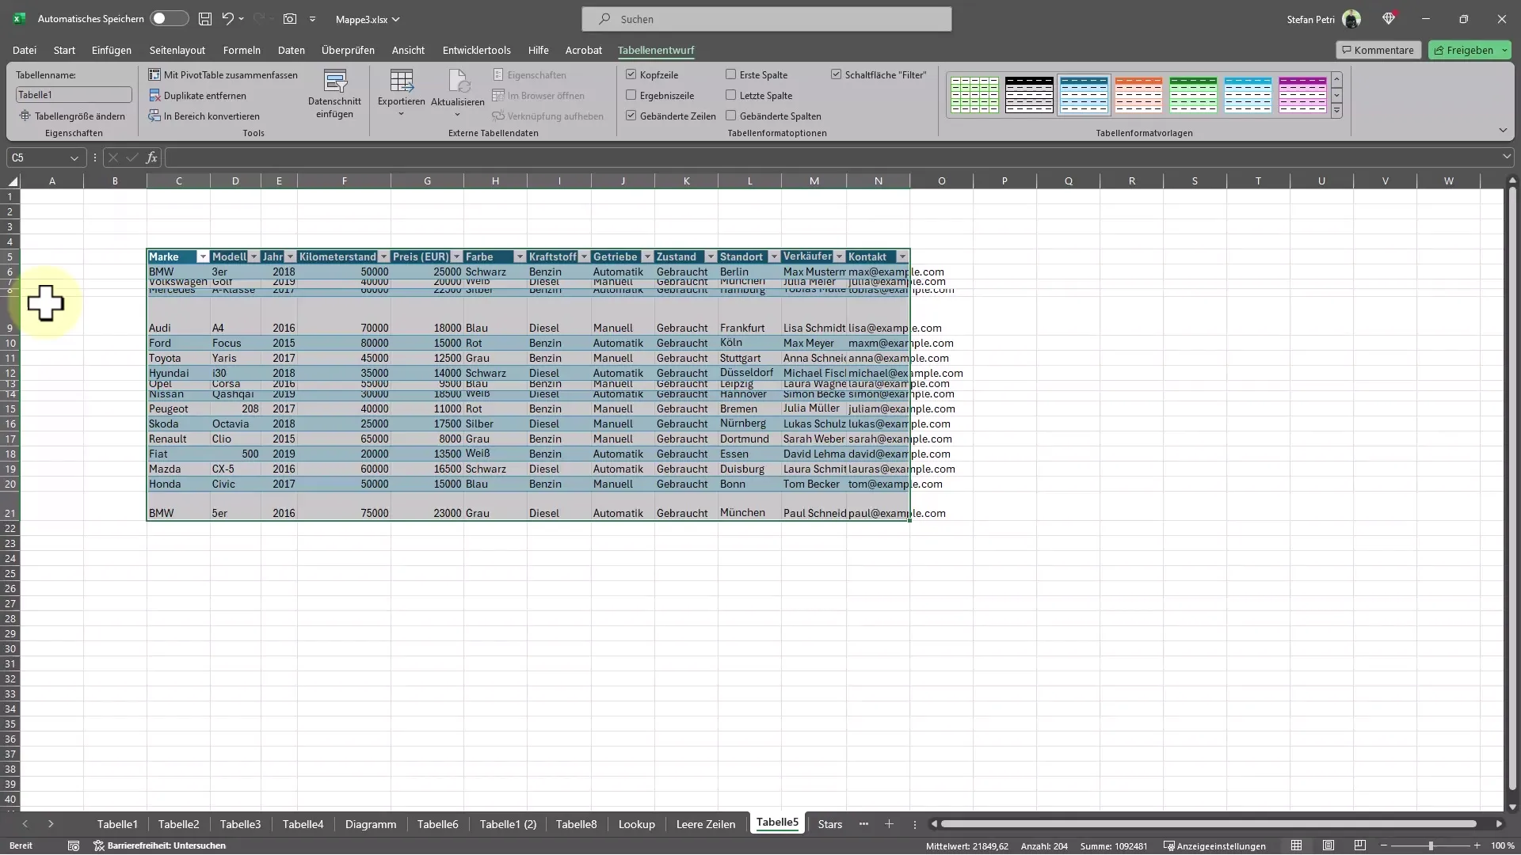The height and width of the screenshot is (855, 1521).
Task: Click the sheet tabs overflow ellipsis
Action: tap(863, 824)
